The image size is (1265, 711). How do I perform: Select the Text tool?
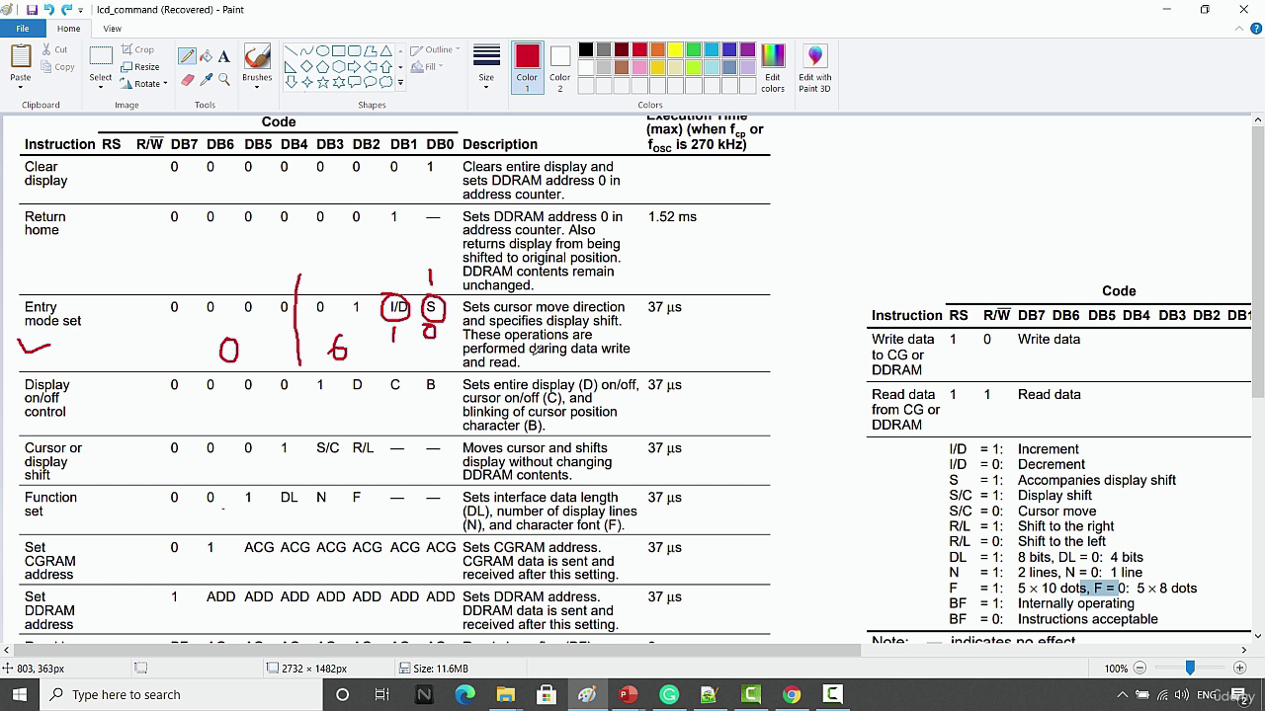click(x=224, y=56)
